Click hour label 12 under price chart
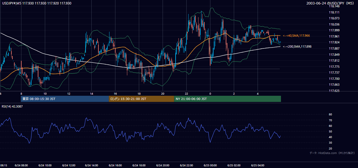The width and height of the screenshot is (358, 168). tap(68, 94)
